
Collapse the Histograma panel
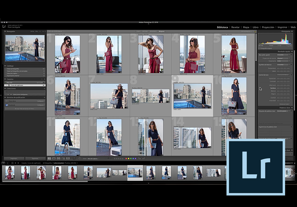tap(292, 32)
